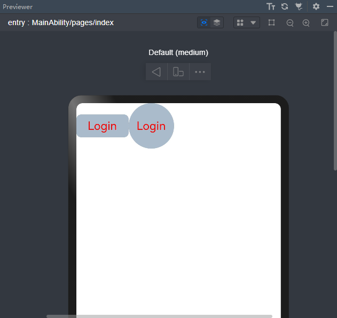Zoom in the preview

pyautogui.click(x=306, y=22)
